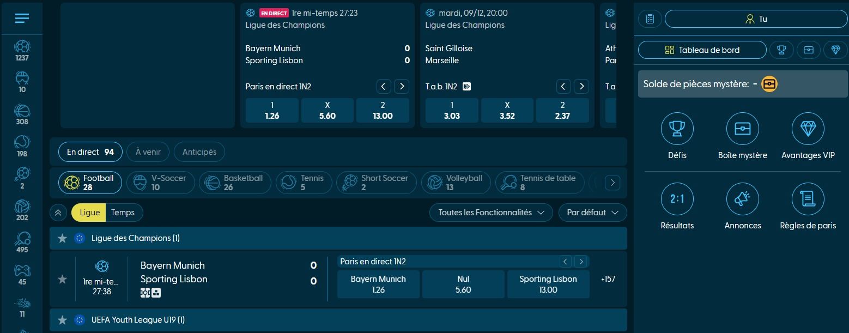Toggle favorite star on UEFA Youth League U19
This screenshot has height=333, width=849.
click(x=62, y=319)
